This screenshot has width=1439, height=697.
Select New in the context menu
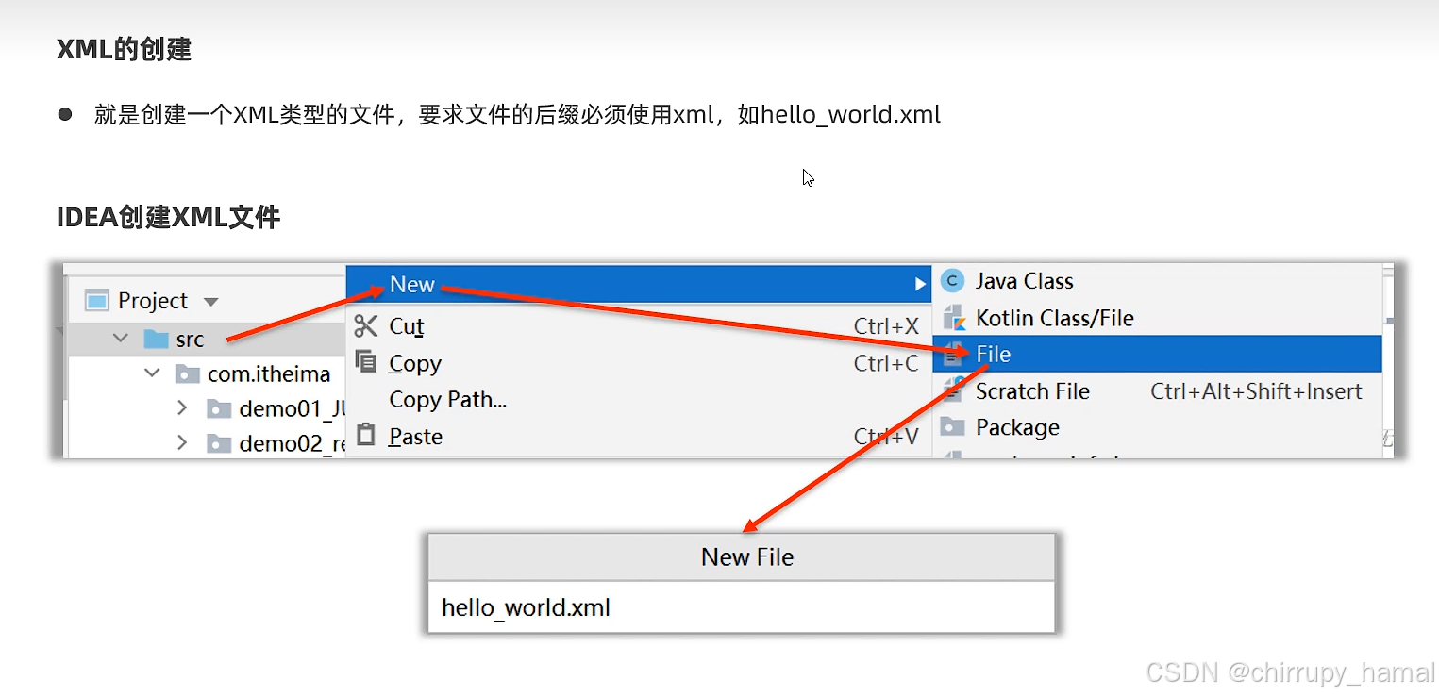639,284
